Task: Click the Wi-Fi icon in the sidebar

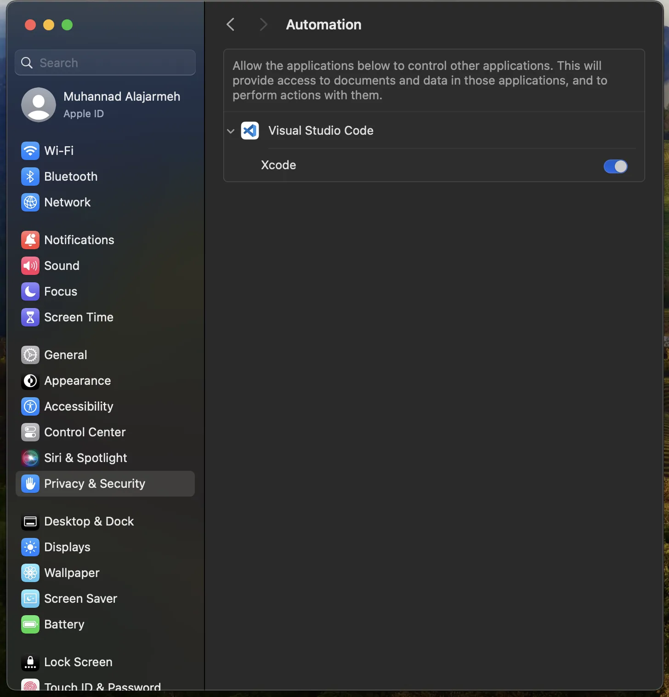Action: [30, 151]
